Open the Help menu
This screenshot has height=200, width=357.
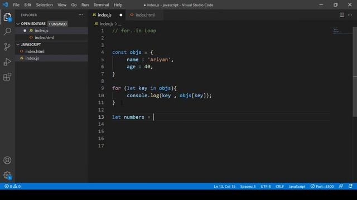coord(118,5)
